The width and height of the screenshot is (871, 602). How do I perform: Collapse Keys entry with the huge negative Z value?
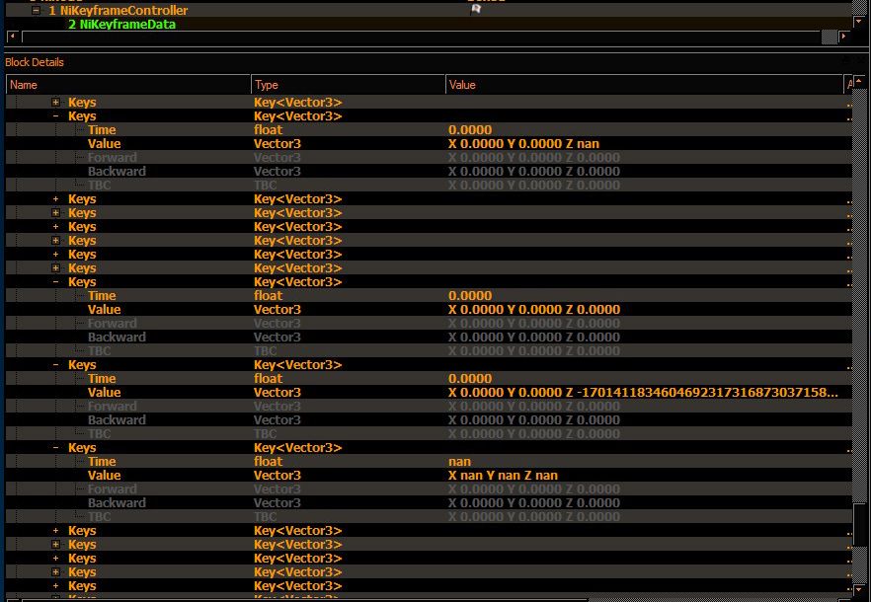click(x=55, y=365)
